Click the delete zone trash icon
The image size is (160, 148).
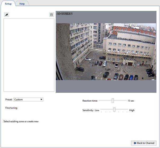click(x=52, y=15)
